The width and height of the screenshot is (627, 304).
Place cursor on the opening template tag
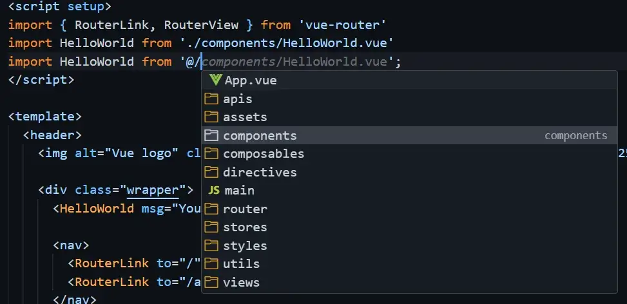coord(45,117)
